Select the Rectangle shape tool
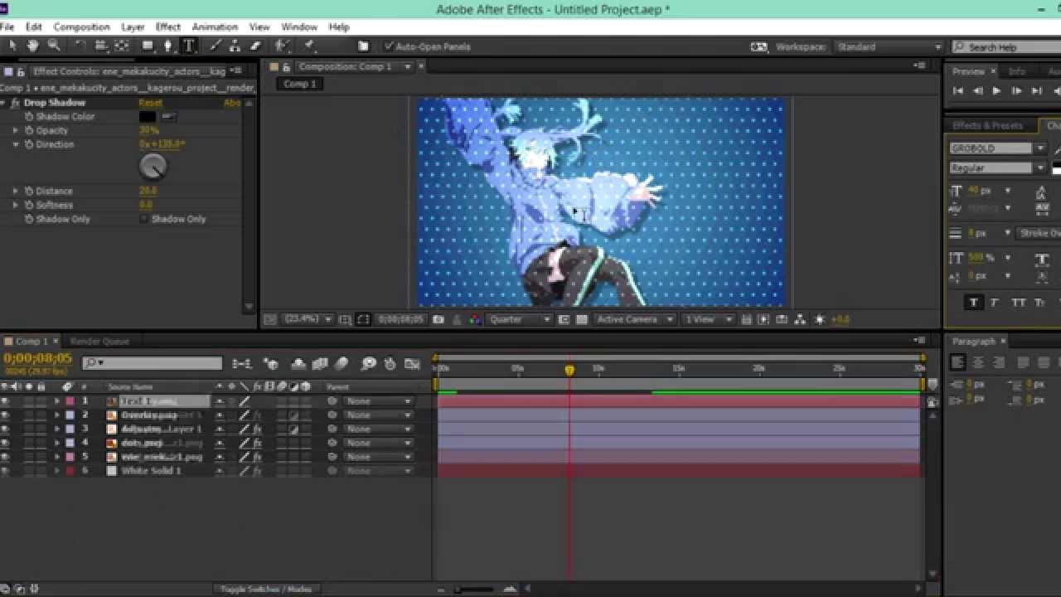The image size is (1061, 597). point(148,46)
